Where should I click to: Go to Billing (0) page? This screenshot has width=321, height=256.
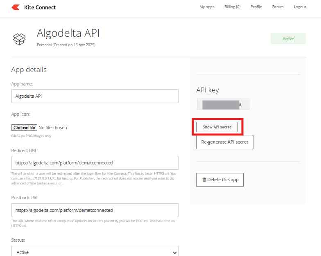point(233,7)
